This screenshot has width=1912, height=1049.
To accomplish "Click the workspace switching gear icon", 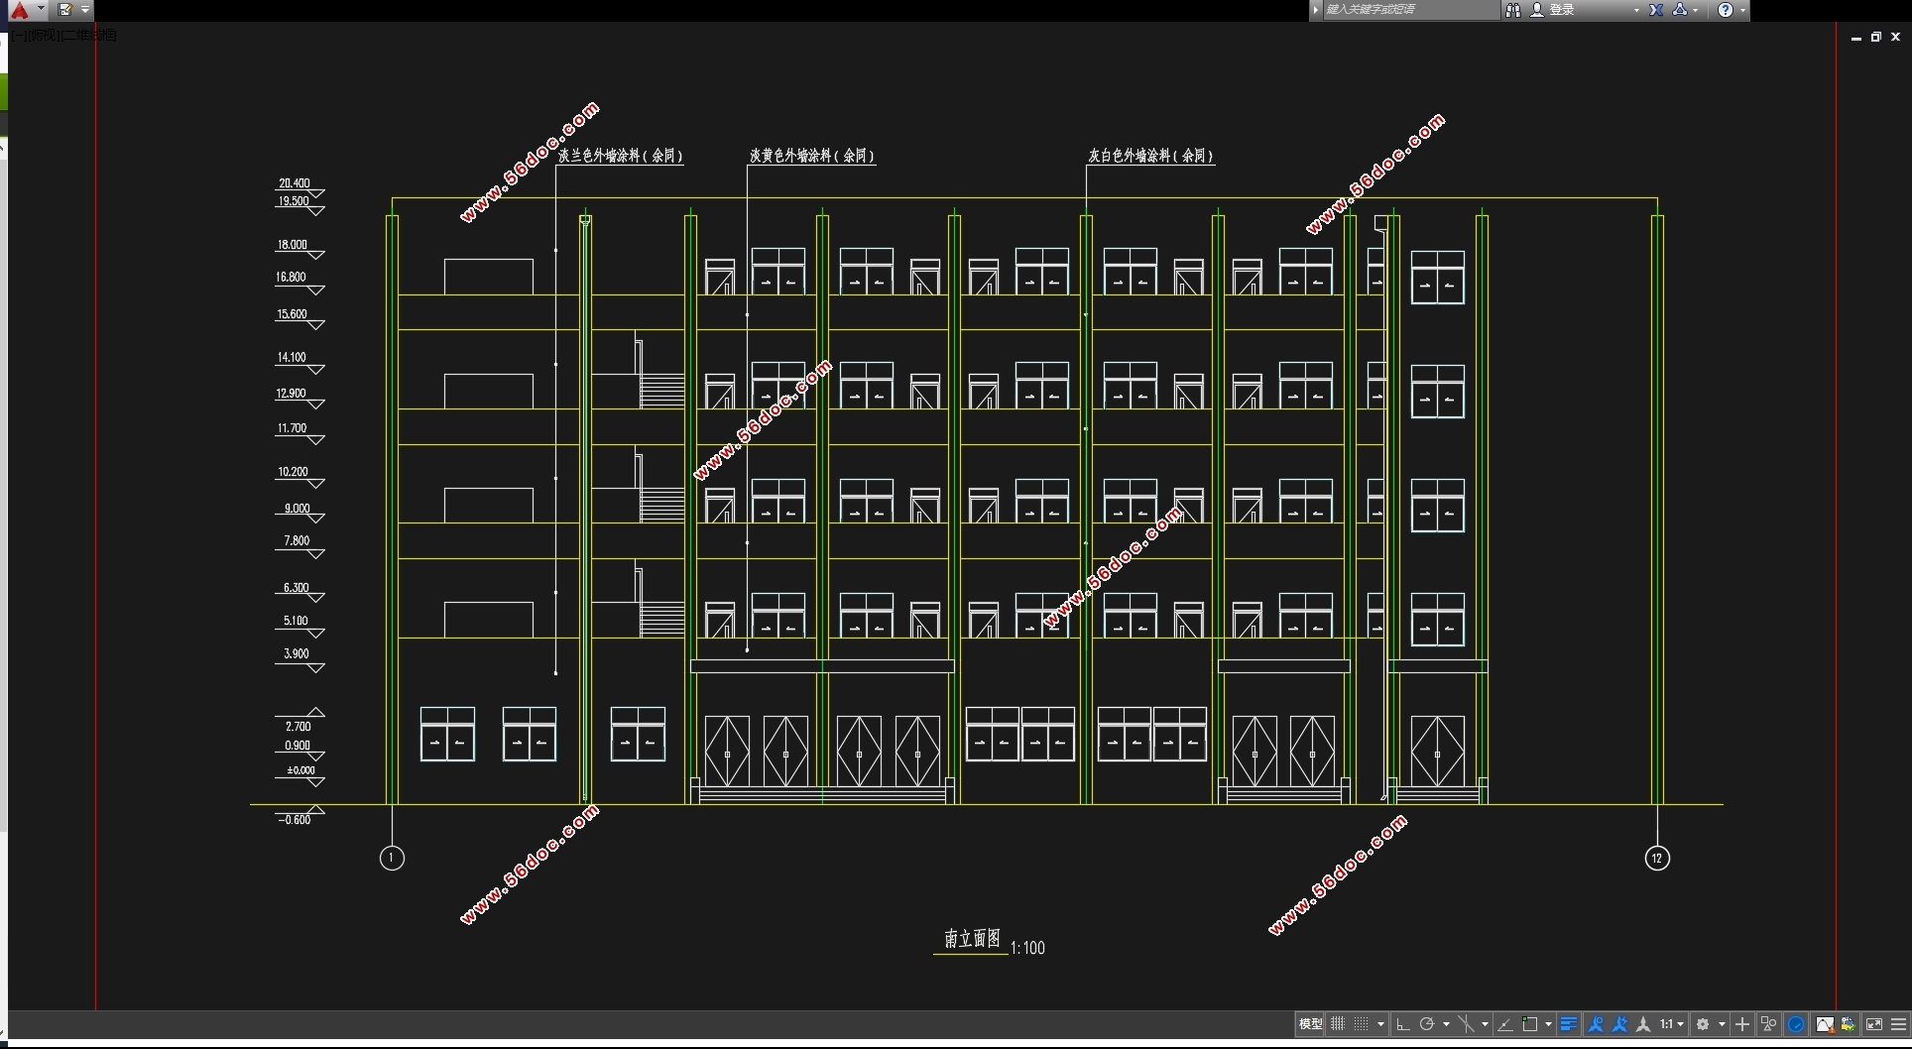I will click(x=1703, y=1024).
